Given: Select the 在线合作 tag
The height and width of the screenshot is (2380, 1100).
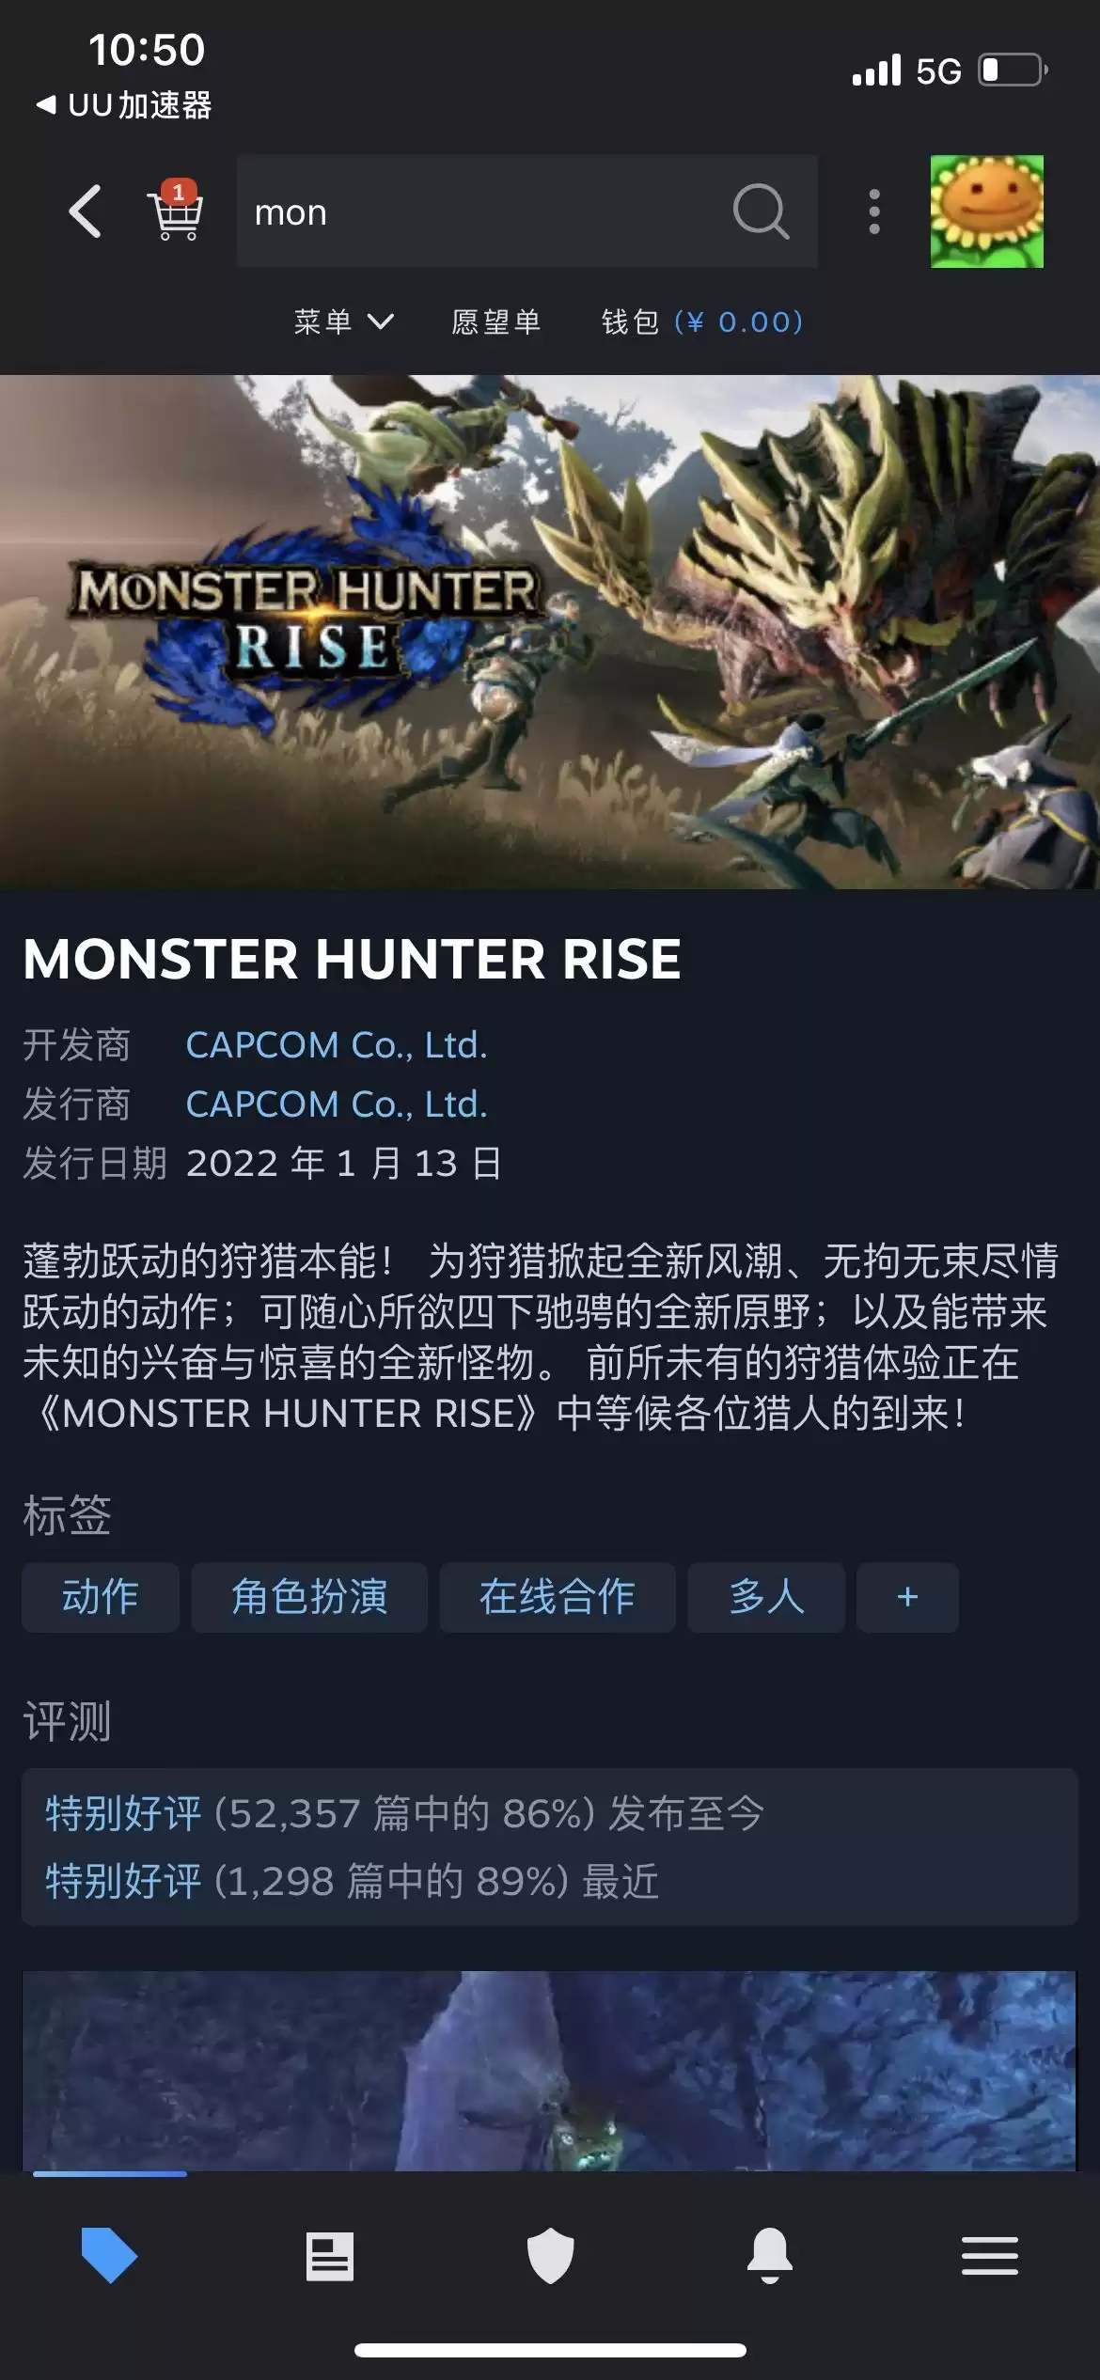Looking at the screenshot, I should pyautogui.click(x=558, y=1597).
